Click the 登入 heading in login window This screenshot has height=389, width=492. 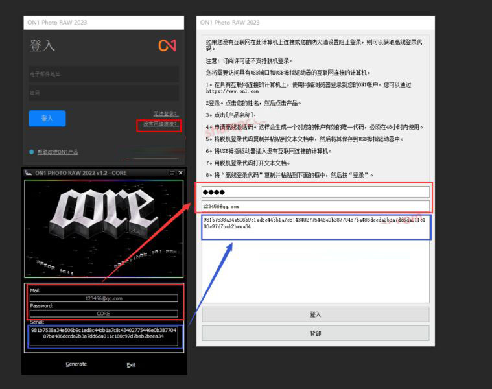tap(42, 46)
